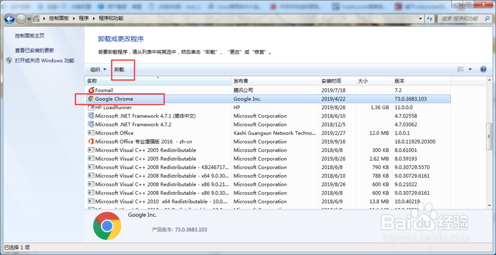Sort by the 名称 column header
This screenshot has width=496, height=255.
point(158,81)
